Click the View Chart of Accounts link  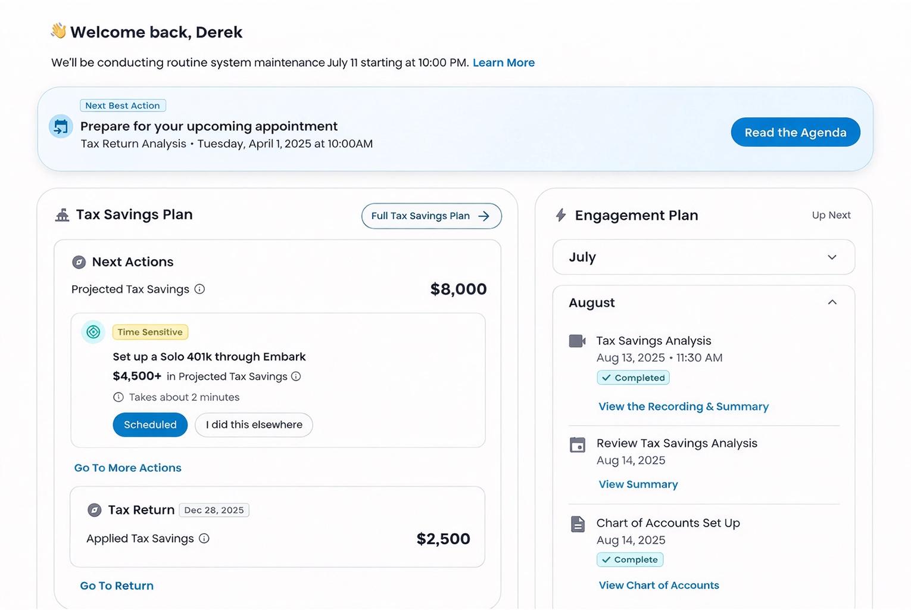pos(659,585)
